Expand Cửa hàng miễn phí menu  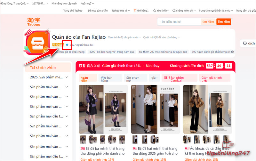(x=184, y=11)
